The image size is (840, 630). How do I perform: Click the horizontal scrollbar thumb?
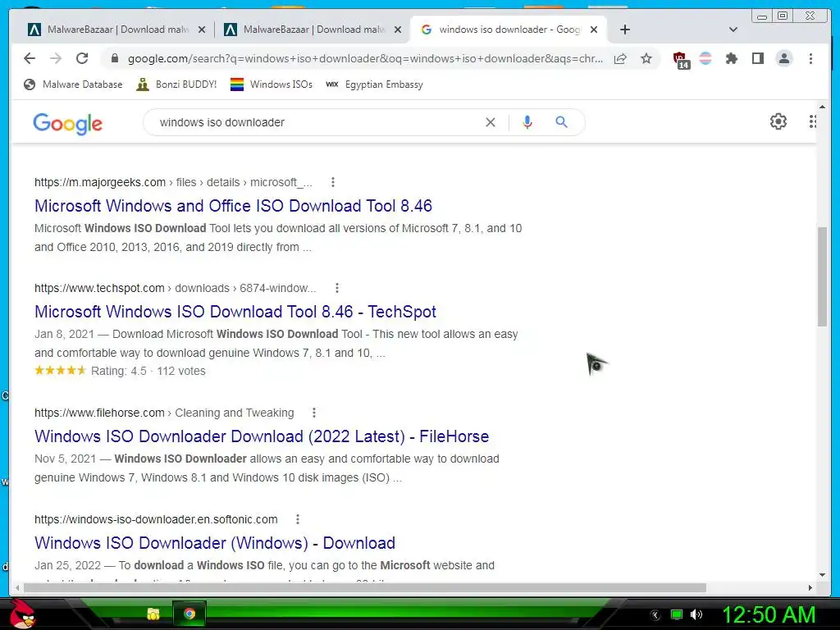coord(365,587)
